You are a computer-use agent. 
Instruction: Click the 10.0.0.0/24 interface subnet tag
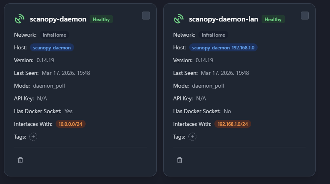click(70, 124)
